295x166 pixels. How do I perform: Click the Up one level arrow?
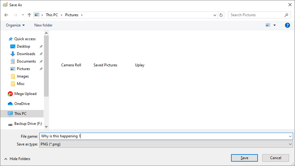(29, 15)
